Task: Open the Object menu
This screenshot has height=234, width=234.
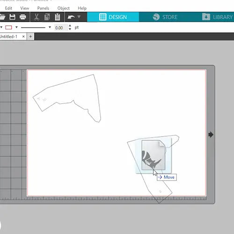Action: (x=63, y=8)
